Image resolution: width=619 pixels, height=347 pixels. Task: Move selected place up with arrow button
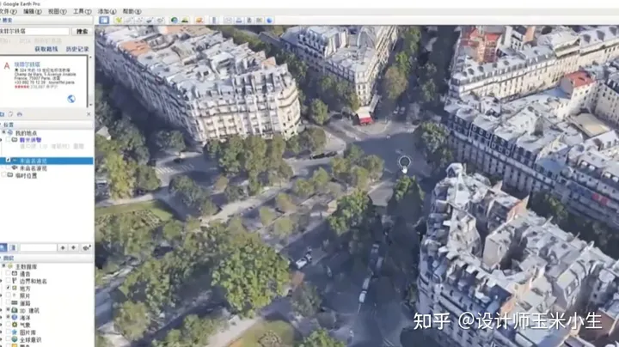[63, 247]
